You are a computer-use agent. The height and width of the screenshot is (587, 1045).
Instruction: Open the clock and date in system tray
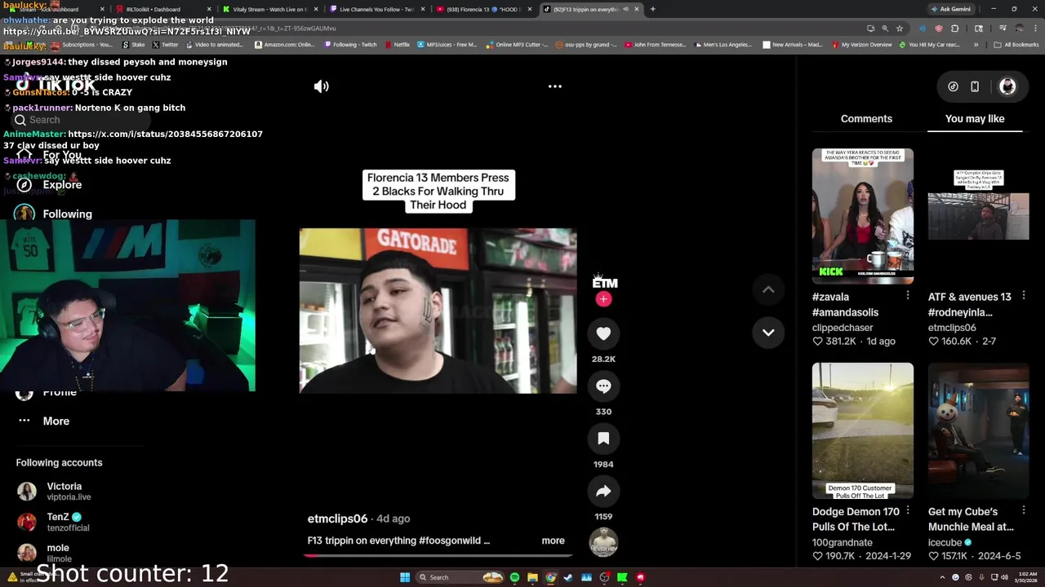[1027, 577]
